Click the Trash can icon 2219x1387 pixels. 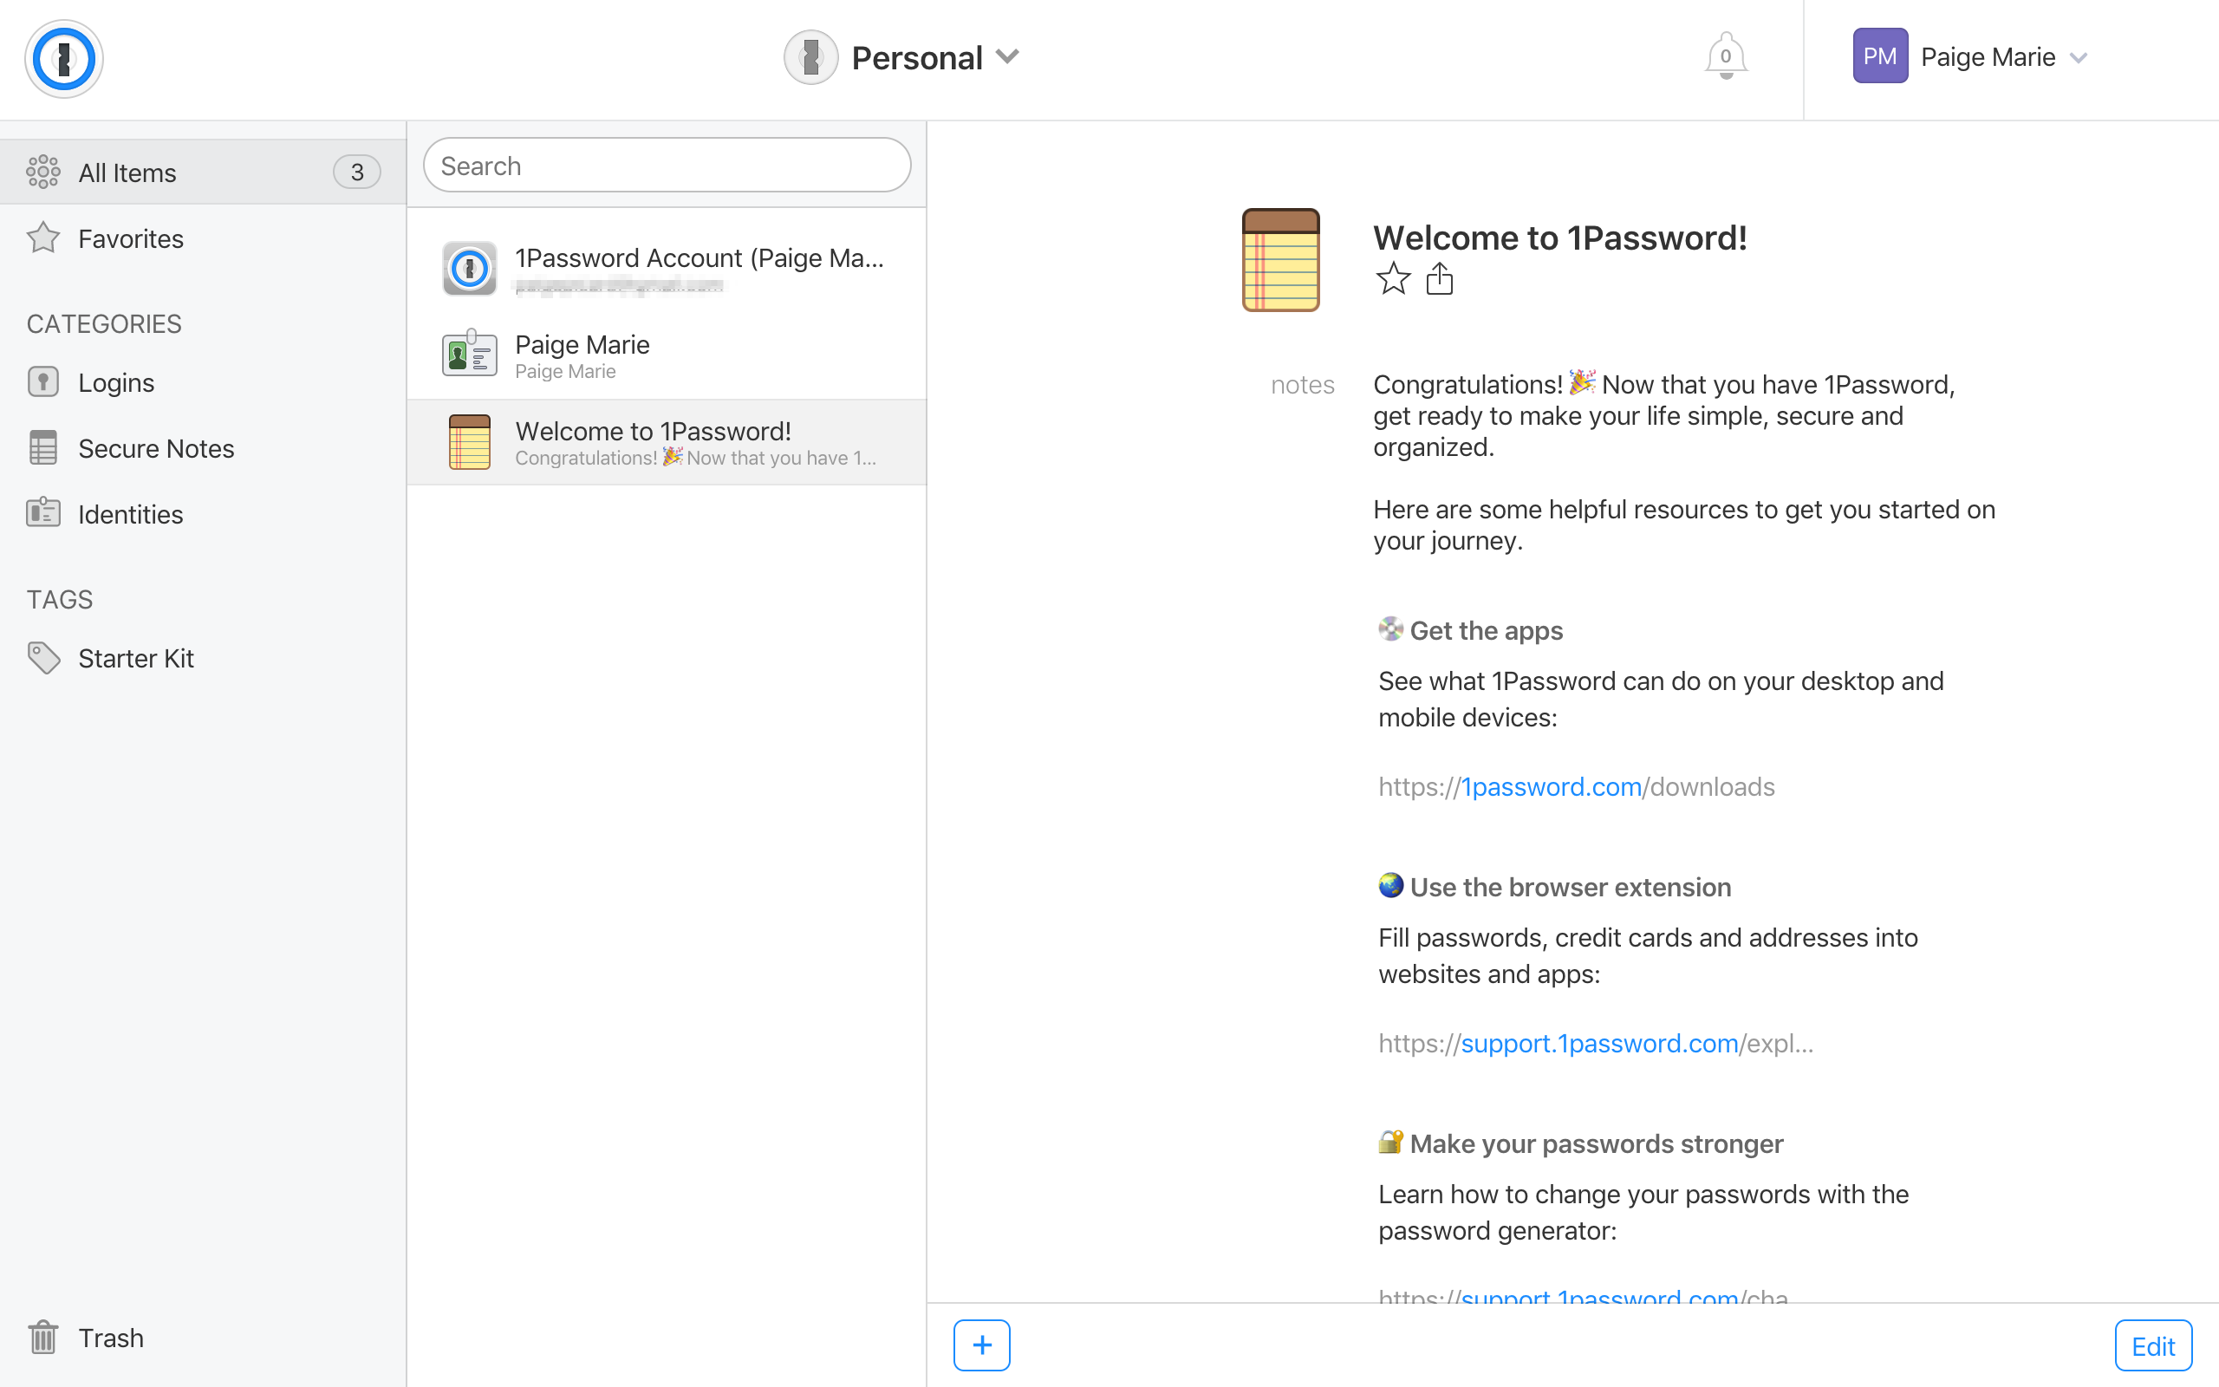click(x=43, y=1337)
